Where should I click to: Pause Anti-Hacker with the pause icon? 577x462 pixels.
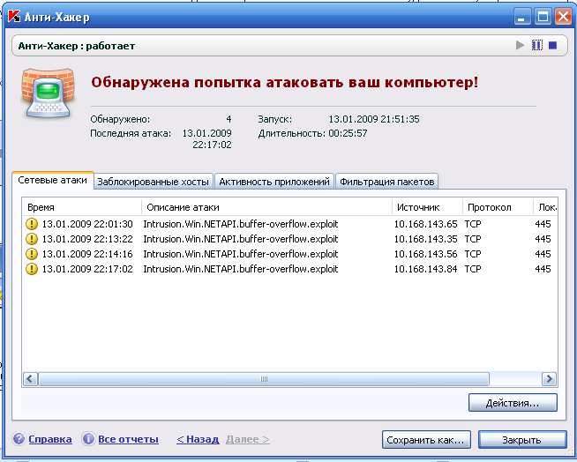[x=537, y=45]
